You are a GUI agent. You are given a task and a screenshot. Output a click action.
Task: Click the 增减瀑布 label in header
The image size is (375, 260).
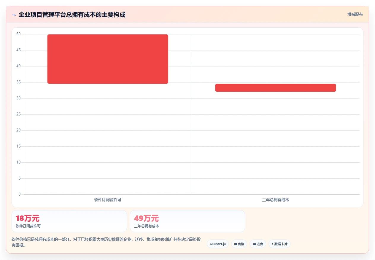[x=355, y=14]
